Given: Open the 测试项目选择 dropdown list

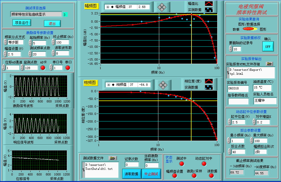Looking at the screenshot, I should pyautogui.click(x=36, y=14).
